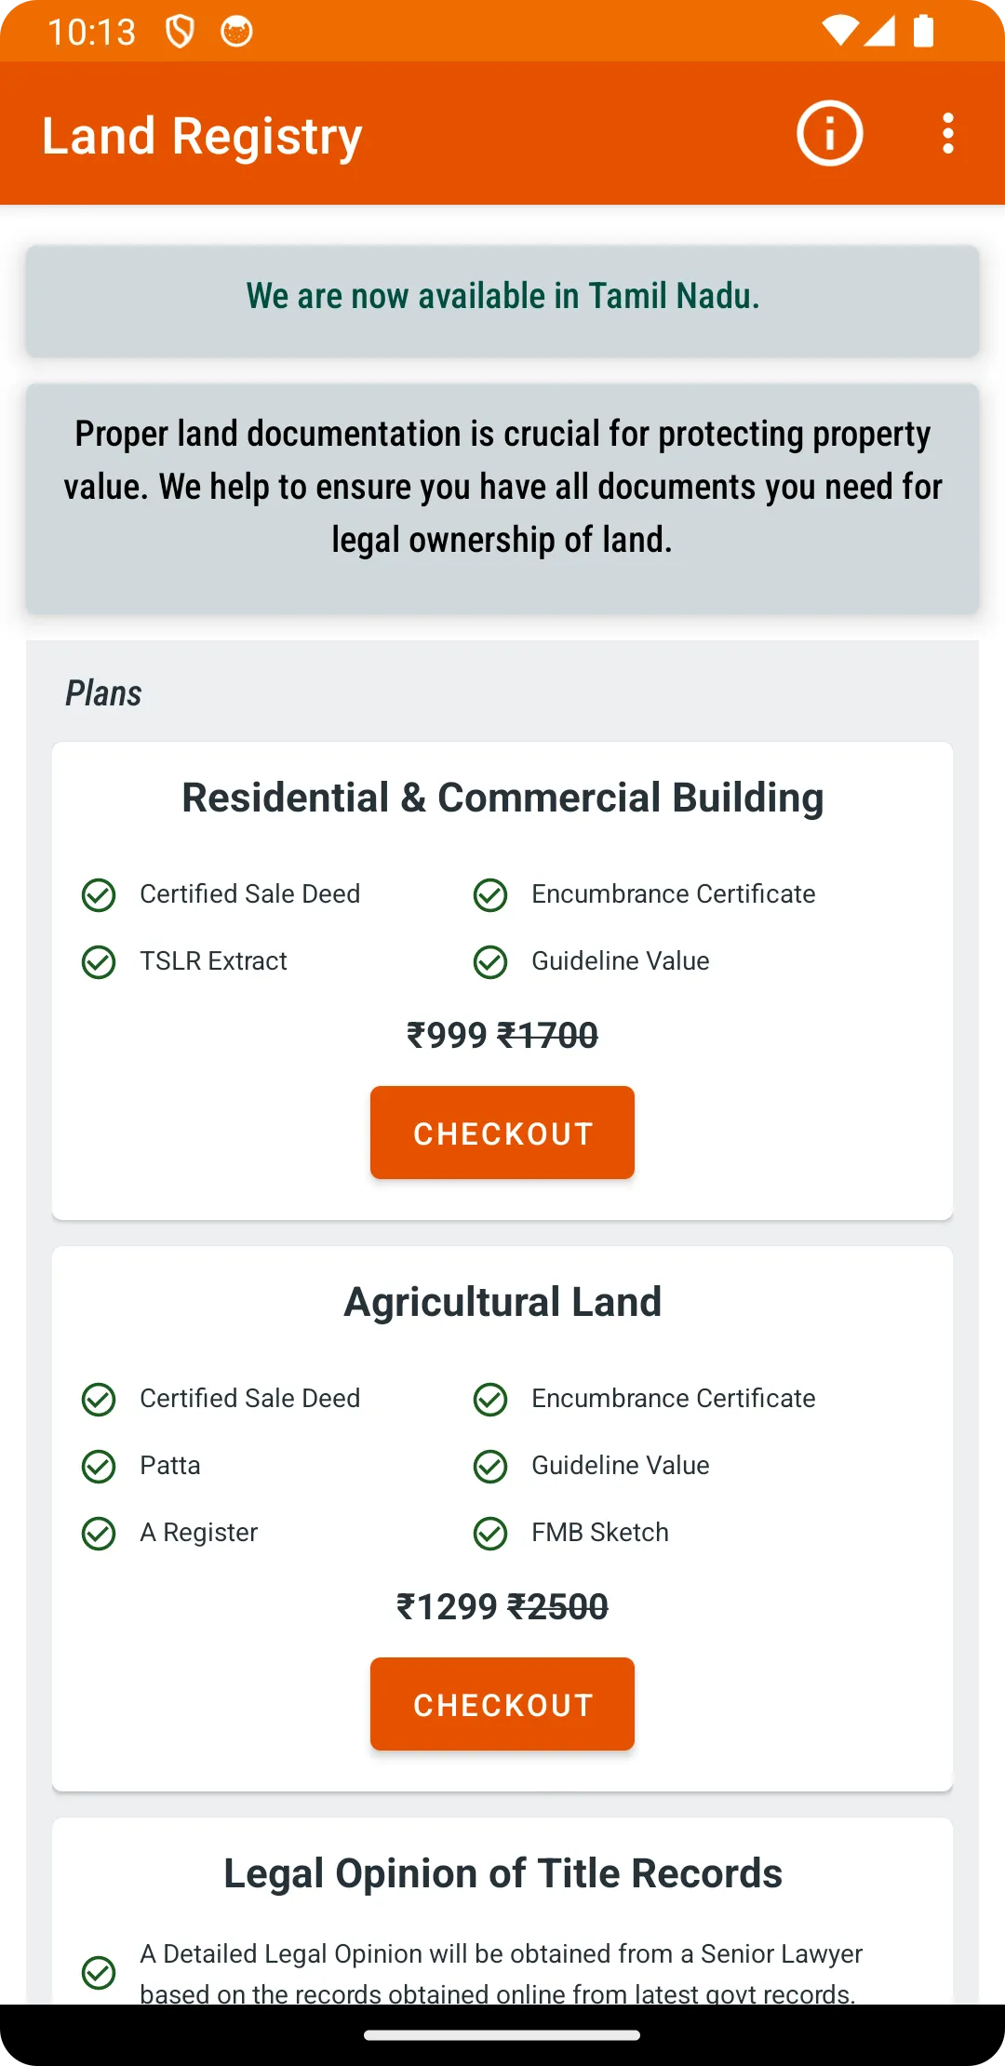Tap Encumbrance Certificate under Residential plan
Viewport: 1005px width, 2066px height.
[x=673, y=893]
